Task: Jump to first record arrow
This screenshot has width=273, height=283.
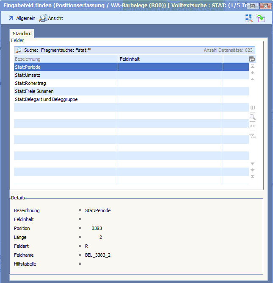Action: tap(252, 67)
